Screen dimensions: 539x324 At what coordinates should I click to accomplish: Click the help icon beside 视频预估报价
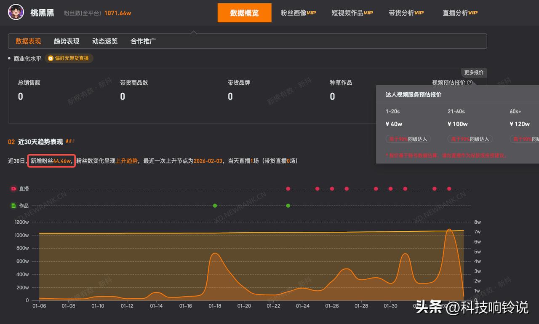[x=470, y=83]
